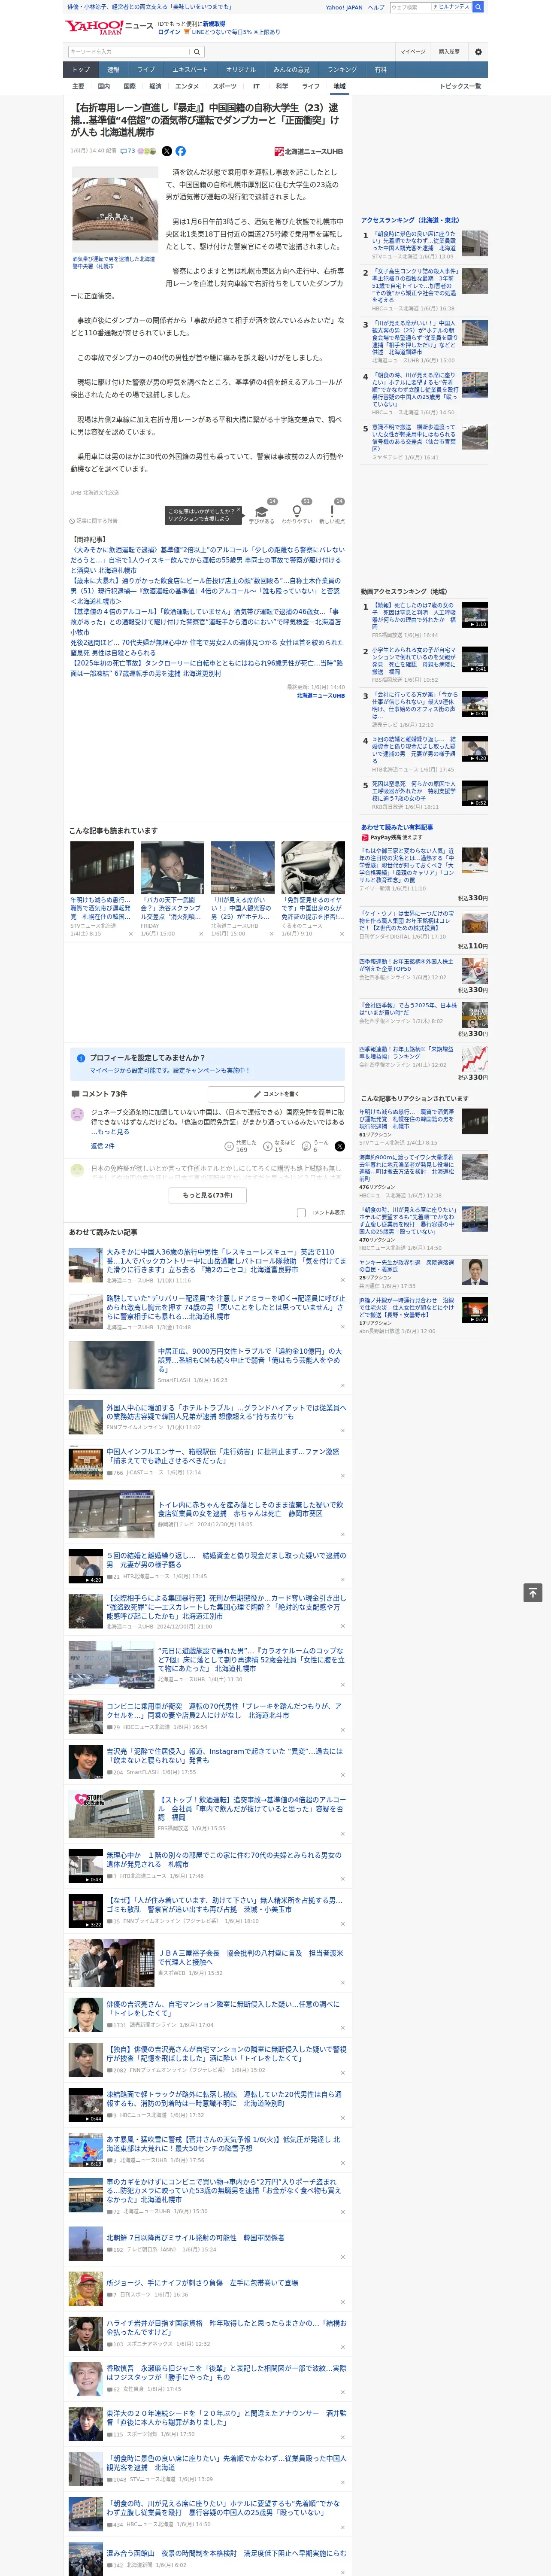Click the Yahoo! JAPAN top link
Image resolution: width=551 pixels, height=2576 pixels.
[x=344, y=7]
